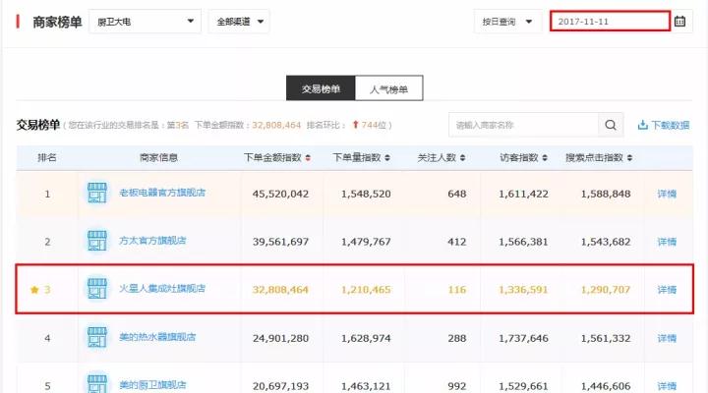Click the value 39,561,697
This screenshot has width=708, height=393.
[x=280, y=242]
